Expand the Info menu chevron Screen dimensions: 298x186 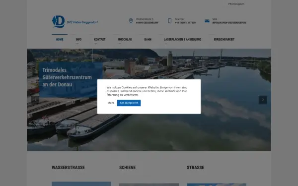[77, 44]
